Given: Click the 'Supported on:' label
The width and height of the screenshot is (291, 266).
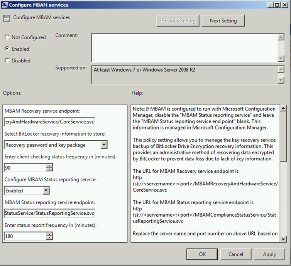Looking at the screenshot, I should (x=71, y=68).
